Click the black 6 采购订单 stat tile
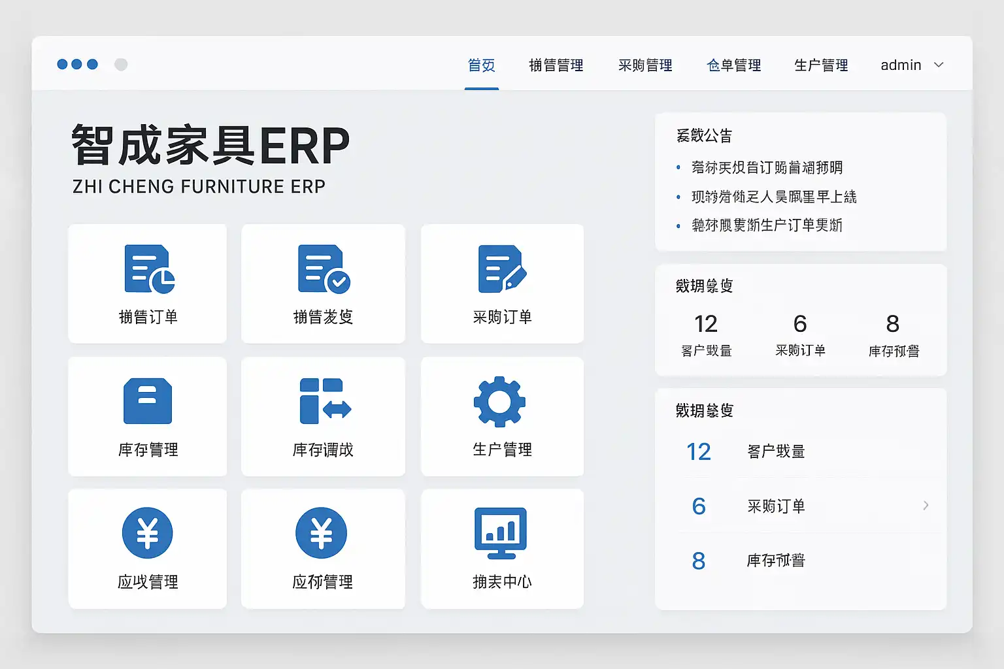The height and width of the screenshot is (669, 1004). tap(800, 334)
